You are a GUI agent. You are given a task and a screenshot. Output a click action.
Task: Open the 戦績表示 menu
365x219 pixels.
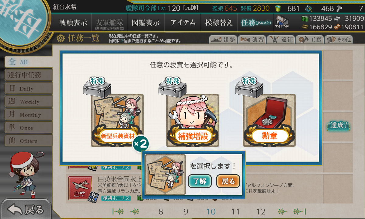tap(73, 23)
